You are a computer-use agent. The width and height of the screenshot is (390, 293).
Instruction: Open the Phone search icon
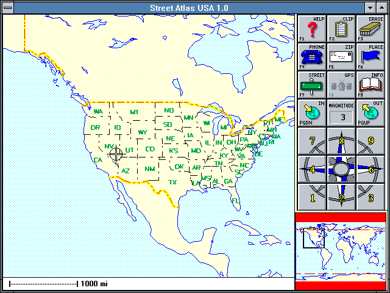(x=312, y=57)
